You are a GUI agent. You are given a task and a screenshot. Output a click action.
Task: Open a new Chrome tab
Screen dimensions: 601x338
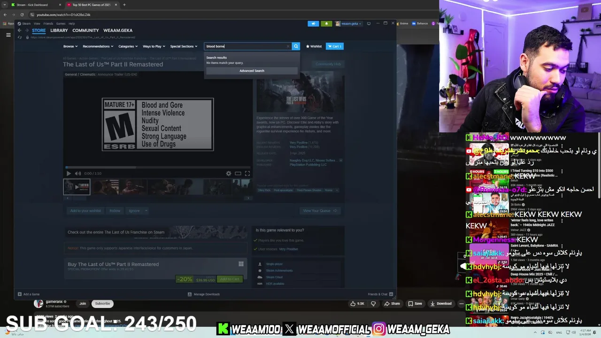click(x=124, y=5)
